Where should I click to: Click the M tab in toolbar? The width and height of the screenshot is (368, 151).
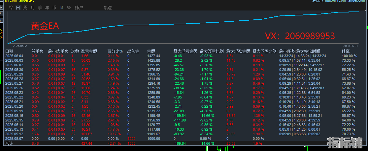tap(61, 8)
